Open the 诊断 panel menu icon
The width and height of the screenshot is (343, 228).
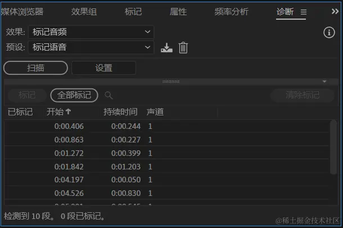coord(304,12)
